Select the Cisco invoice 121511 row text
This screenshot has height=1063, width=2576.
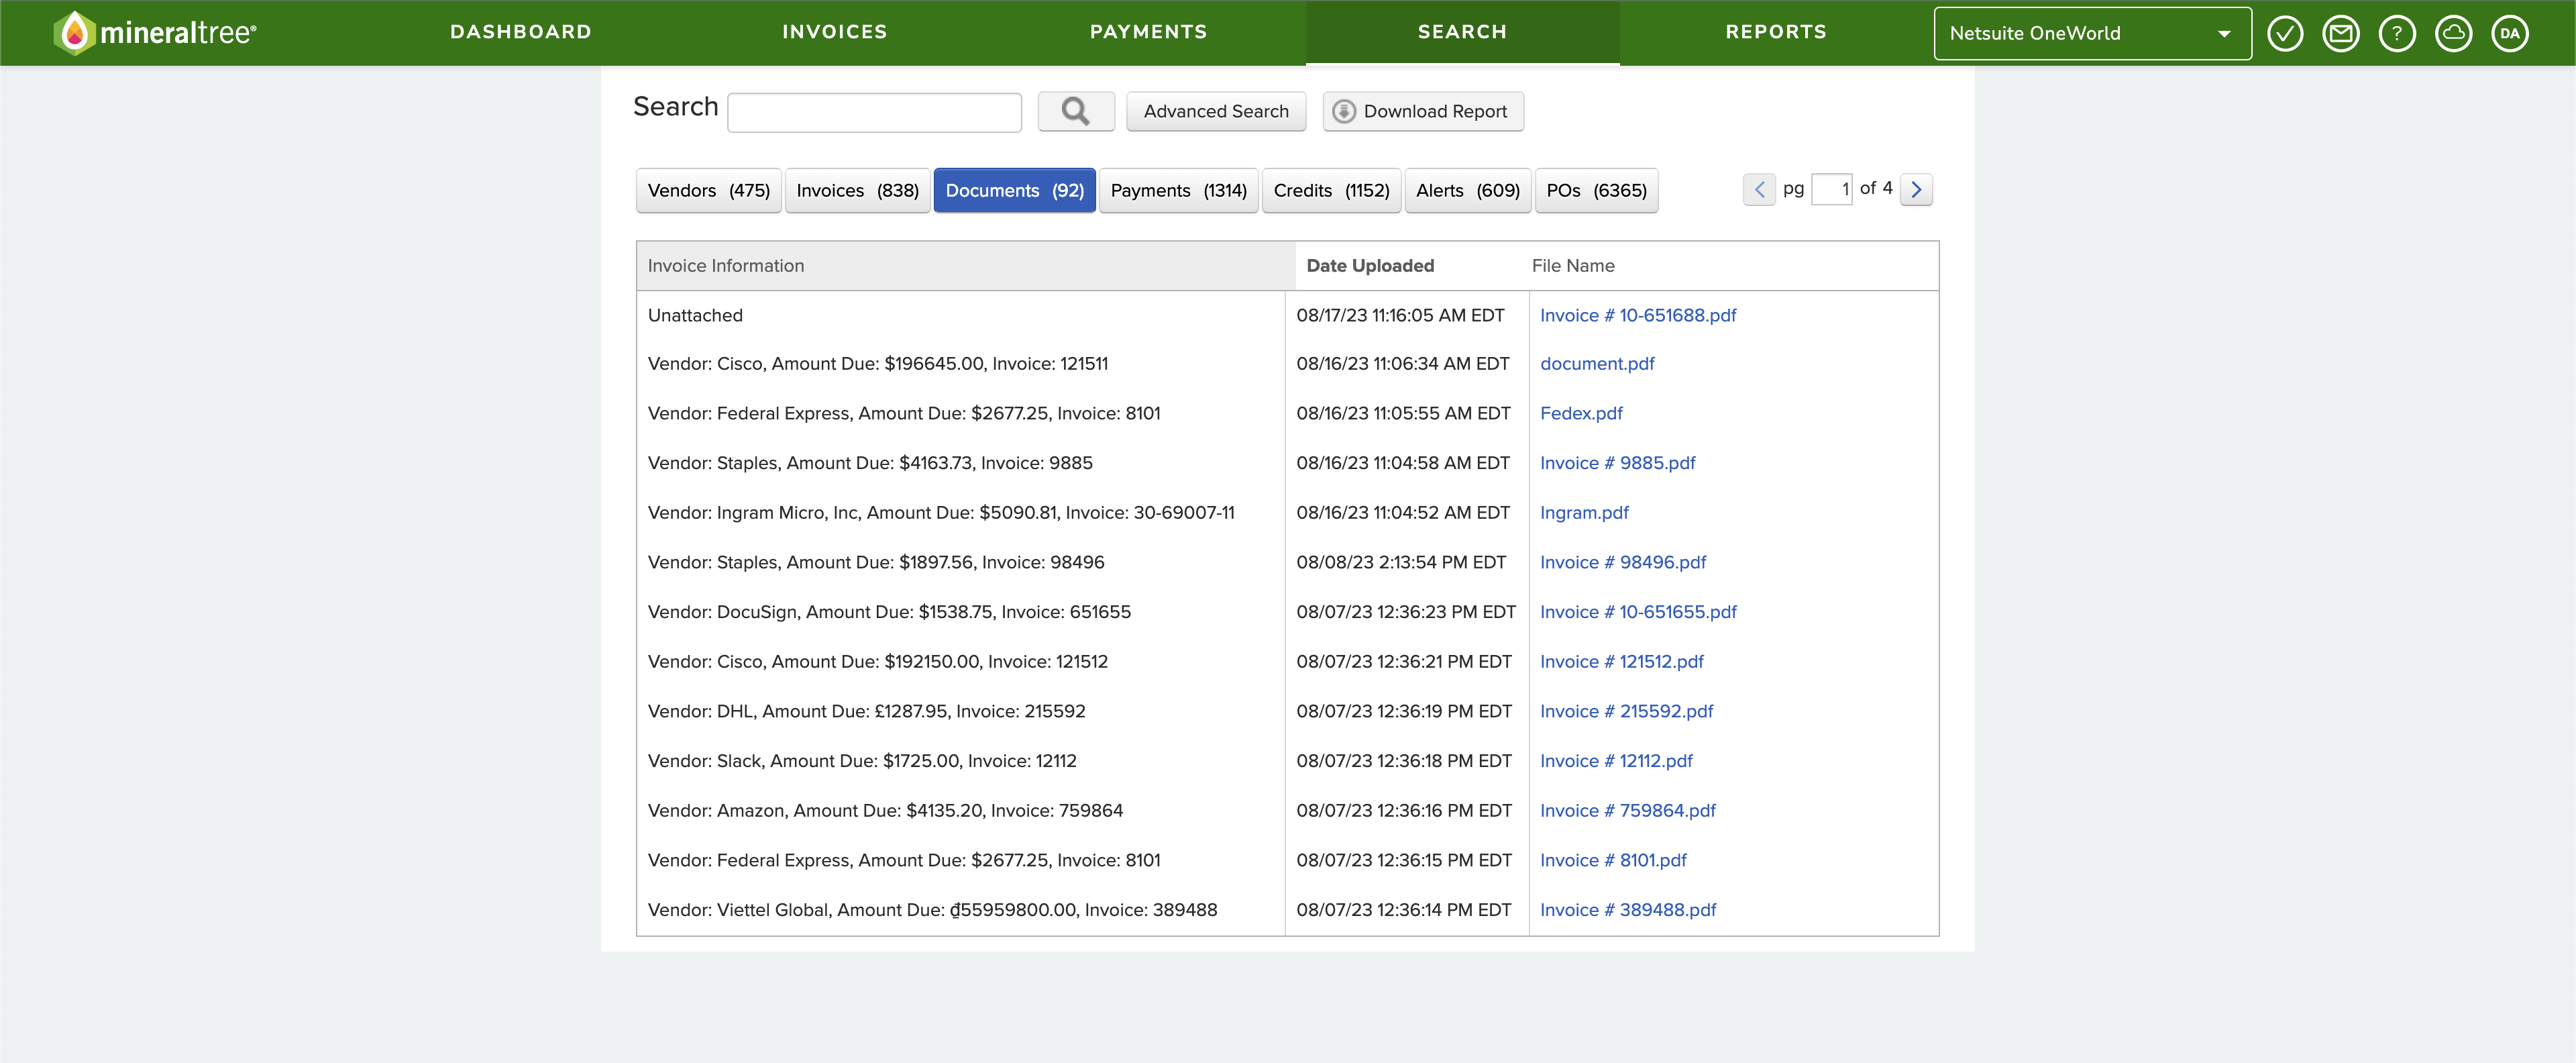click(x=878, y=364)
